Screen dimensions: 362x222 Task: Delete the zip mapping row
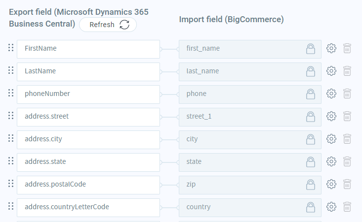pyautogui.click(x=347, y=184)
